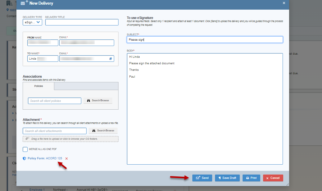Click the binoculars Search/Browse icon for attachments
This screenshot has width=322, height=191.
click(94, 130)
